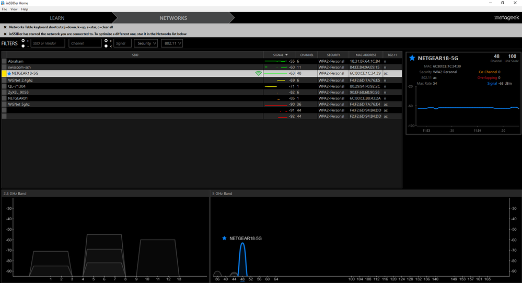
Task: Click the Link Score value 100
Action: click(512, 56)
